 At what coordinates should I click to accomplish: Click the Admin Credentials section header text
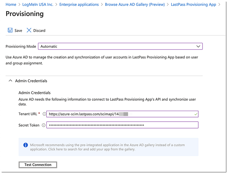click(31, 81)
